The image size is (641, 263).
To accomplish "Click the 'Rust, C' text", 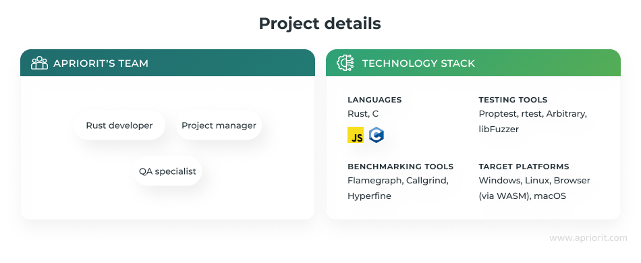I will pos(363,114).
